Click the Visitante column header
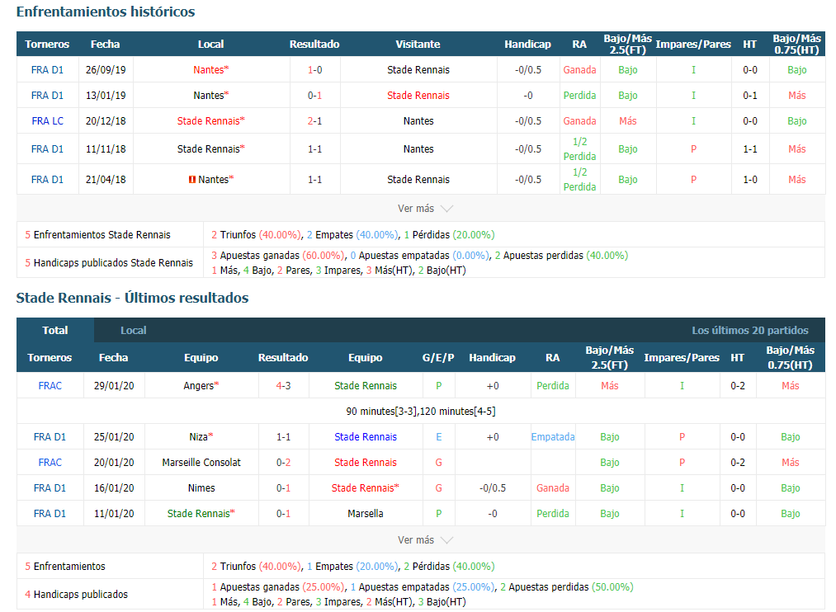Image resolution: width=836 pixels, height=612 pixels. 418,45
